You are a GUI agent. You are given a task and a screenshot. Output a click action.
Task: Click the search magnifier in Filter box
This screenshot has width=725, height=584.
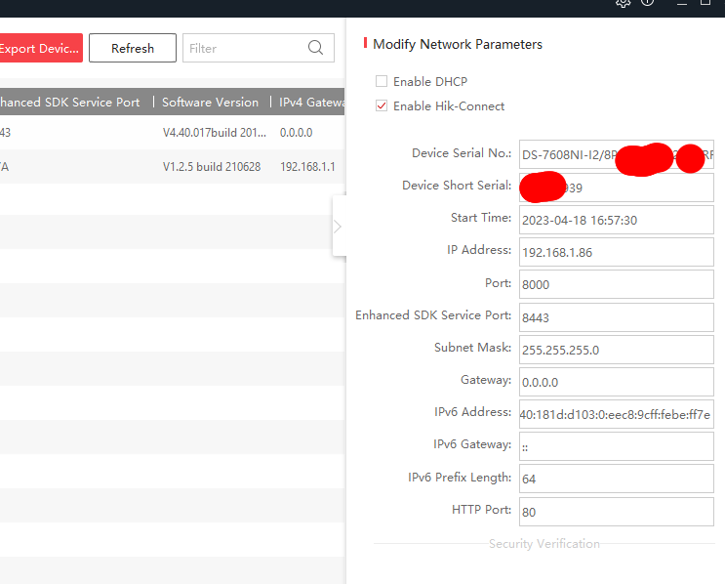click(x=315, y=48)
